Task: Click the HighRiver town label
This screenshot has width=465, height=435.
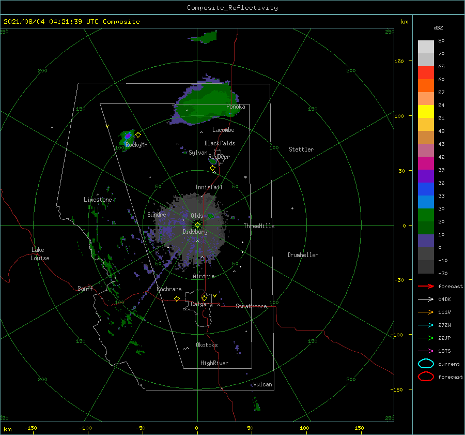Action: [214, 363]
